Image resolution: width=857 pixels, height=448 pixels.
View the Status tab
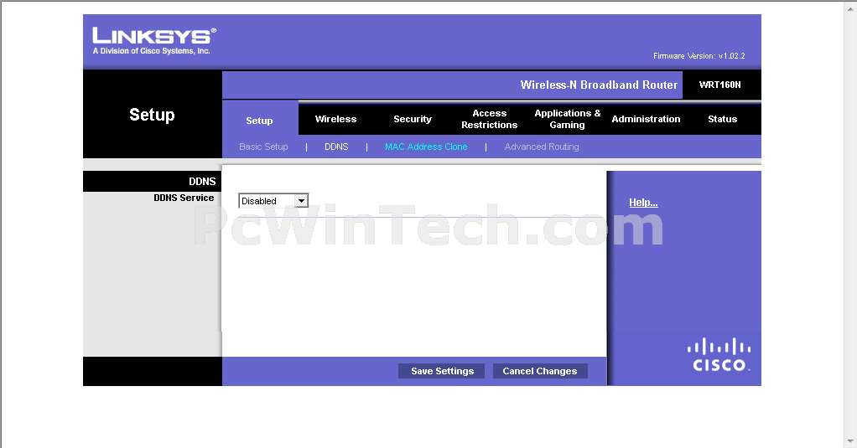722,119
